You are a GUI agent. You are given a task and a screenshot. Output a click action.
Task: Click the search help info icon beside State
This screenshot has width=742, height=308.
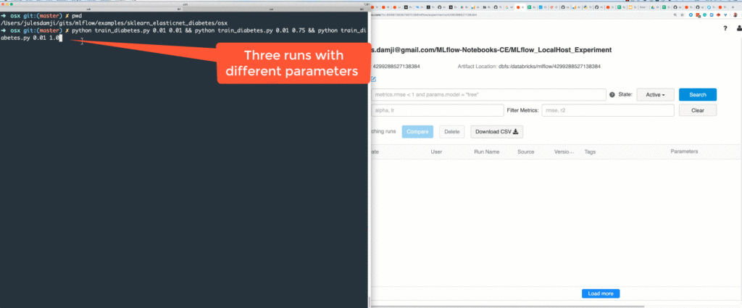pyautogui.click(x=612, y=95)
